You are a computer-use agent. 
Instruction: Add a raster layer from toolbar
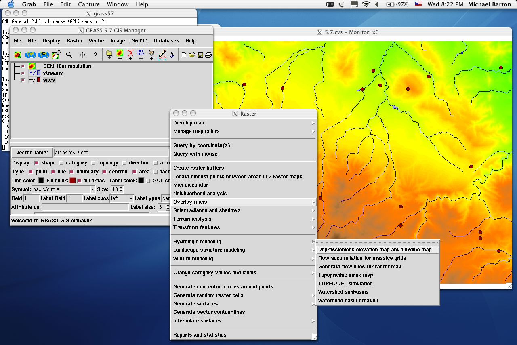click(120, 55)
